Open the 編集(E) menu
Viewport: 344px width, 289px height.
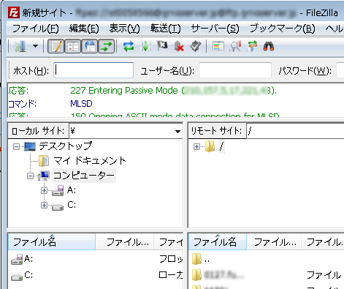click(84, 29)
